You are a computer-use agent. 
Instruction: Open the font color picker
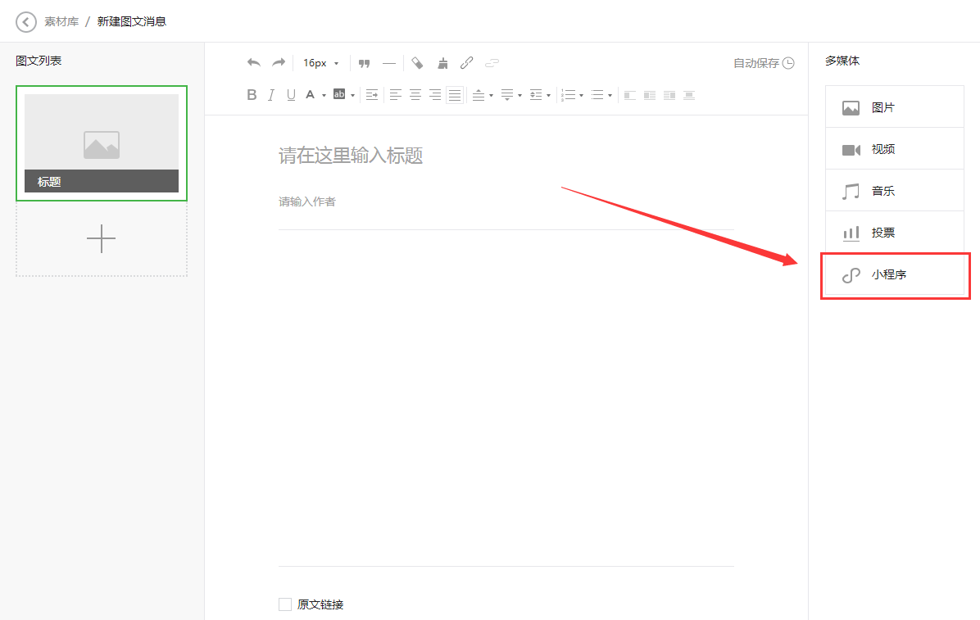(312, 94)
